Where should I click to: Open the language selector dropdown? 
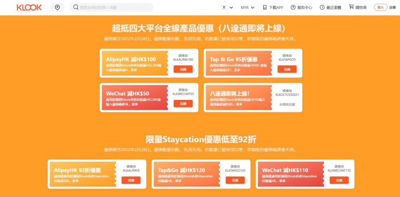[x=227, y=7]
